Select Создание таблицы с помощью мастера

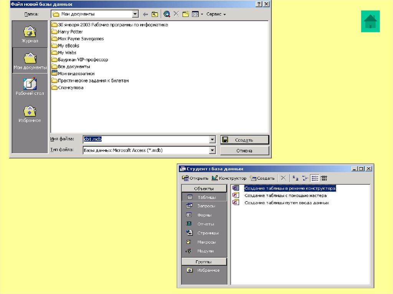click(285, 195)
